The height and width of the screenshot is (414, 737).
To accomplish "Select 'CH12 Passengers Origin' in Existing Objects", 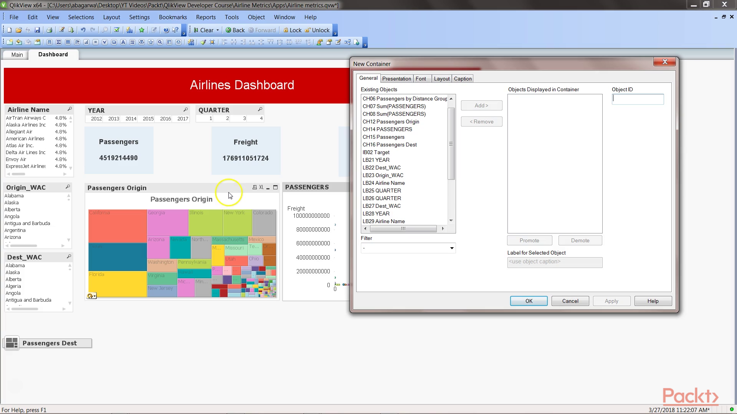I will pos(404,122).
